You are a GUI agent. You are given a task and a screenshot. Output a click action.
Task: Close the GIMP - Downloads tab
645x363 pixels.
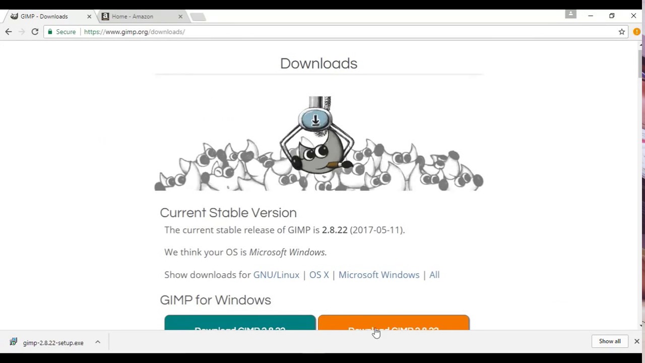[89, 17]
